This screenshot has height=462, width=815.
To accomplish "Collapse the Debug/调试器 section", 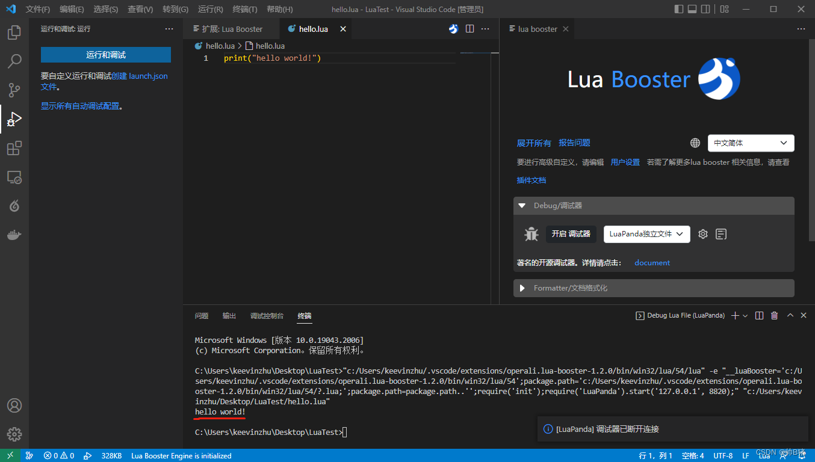I will (521, 205).
